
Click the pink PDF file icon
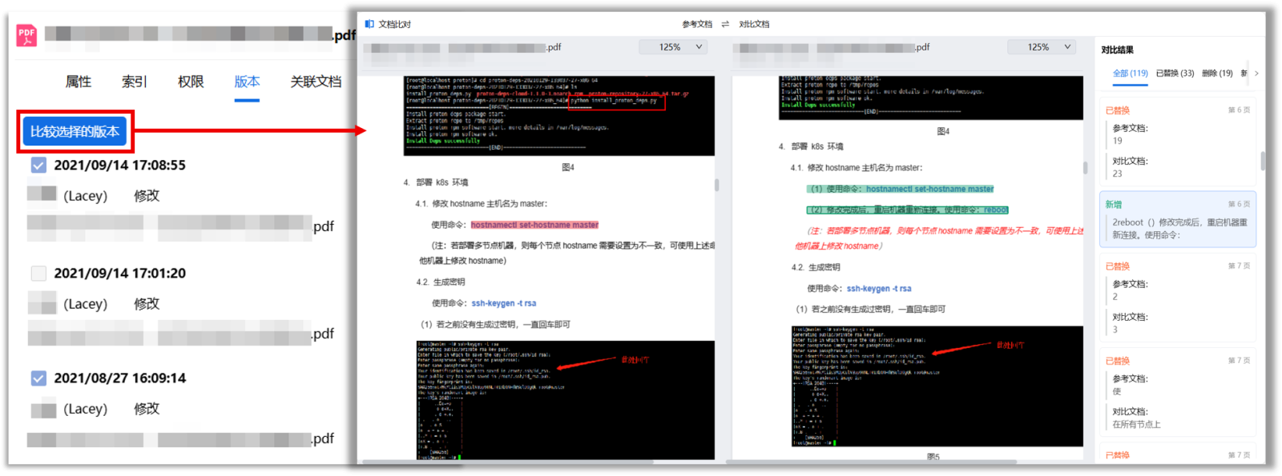[x=26, y=35]
